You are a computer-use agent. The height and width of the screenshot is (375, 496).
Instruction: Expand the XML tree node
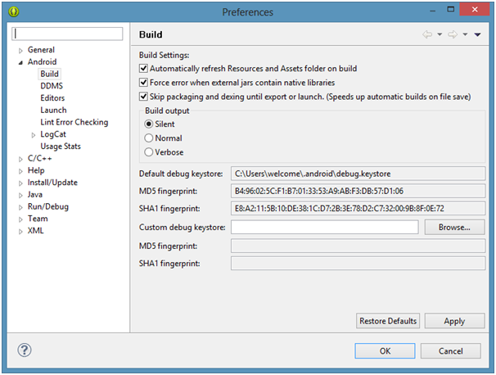pyautogui.click(x=20, y=232)
